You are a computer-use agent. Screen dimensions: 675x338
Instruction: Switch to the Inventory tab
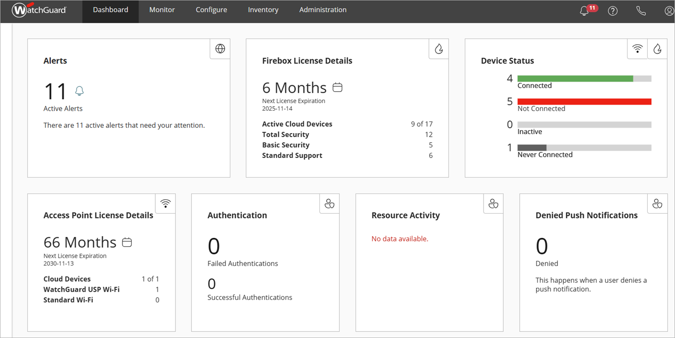click(x=263, y=9)
